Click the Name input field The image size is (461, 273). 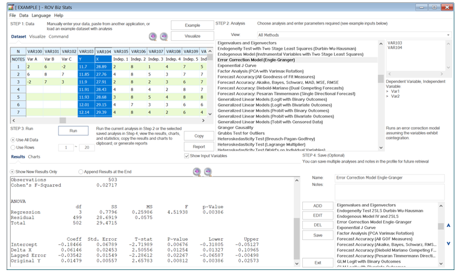pos(389,178)
